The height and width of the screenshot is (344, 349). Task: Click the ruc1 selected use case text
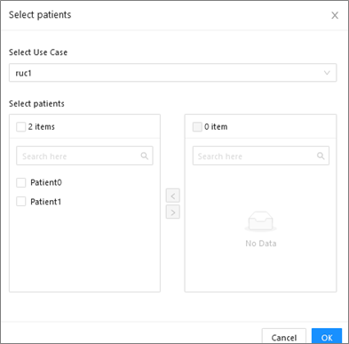pyautogui.click(x=23, y=73)
